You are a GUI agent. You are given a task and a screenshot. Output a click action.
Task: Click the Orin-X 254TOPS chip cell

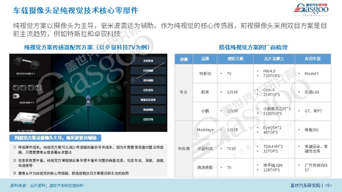click(x=274, y=92)
